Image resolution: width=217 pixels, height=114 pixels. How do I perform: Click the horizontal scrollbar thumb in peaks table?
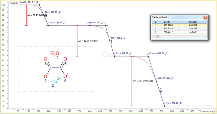coord(157,37)
